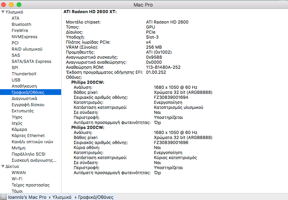Open the Μνήμη entry
This screenshot has height=200, width=288.
[x=19, y=148]
